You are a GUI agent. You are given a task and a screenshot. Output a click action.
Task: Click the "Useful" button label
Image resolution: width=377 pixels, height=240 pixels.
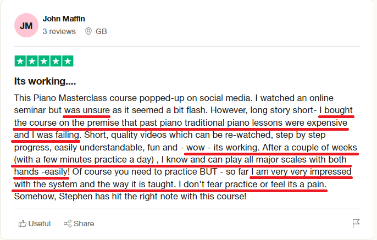click(40, 224)
